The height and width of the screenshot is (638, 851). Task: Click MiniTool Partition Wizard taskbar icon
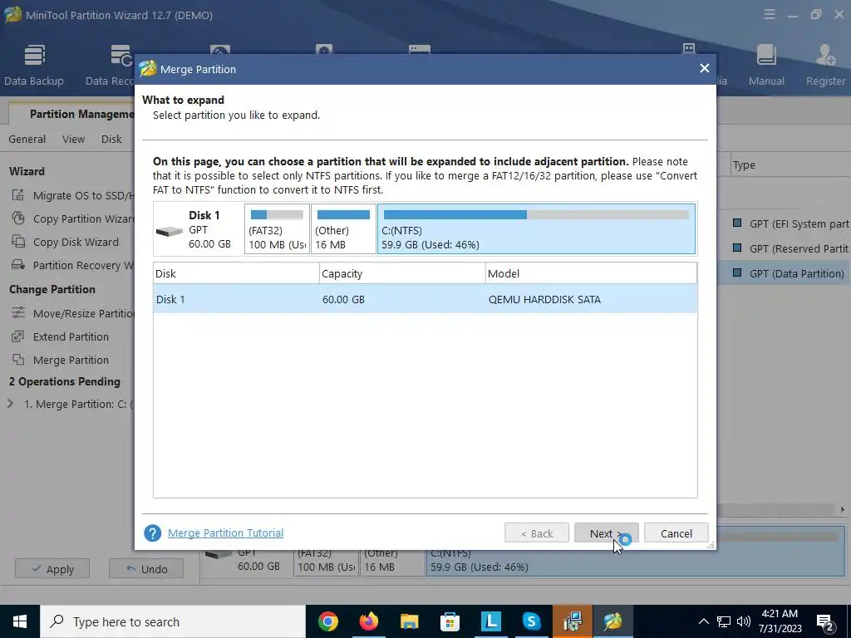point(612,621)
